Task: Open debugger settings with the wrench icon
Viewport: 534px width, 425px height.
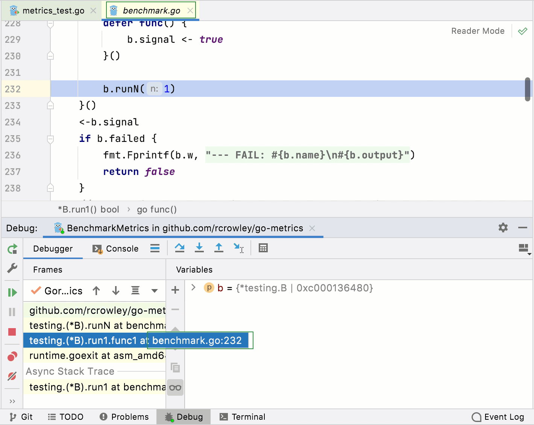Action: (12, 268)
